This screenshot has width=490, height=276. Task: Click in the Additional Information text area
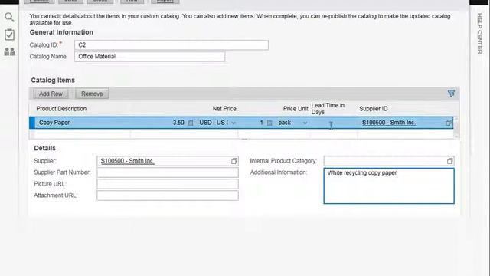(x=389, y=186)
